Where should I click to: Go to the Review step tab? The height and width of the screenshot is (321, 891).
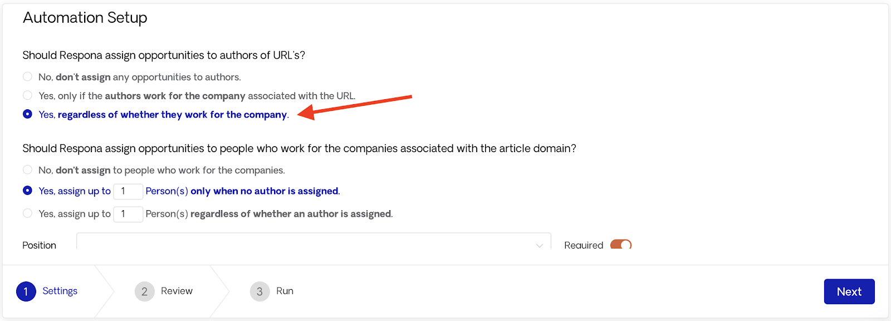tap(177, 291)
